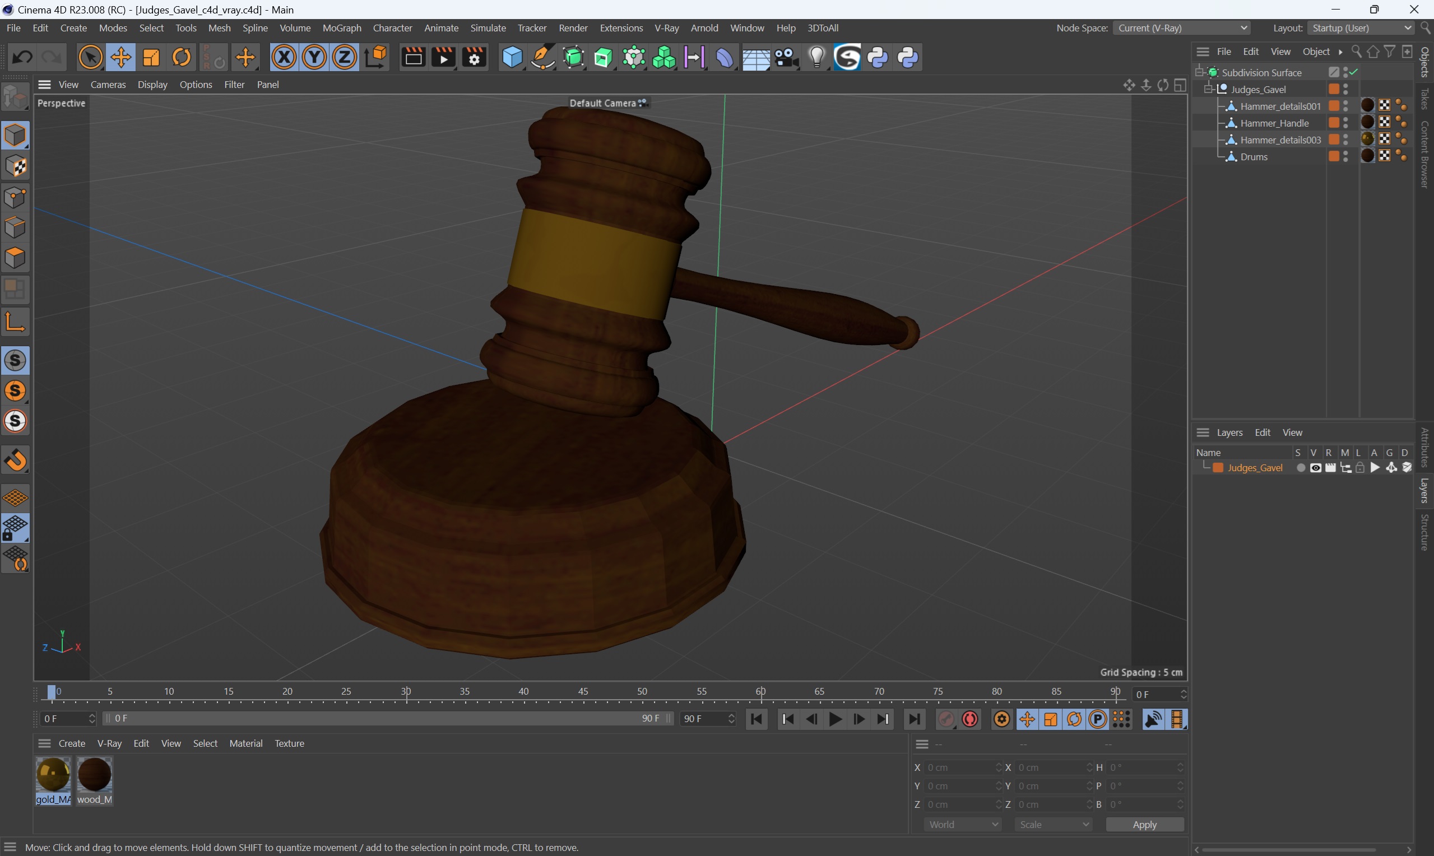Add a Cube primitive object

(x=512, y=57)
